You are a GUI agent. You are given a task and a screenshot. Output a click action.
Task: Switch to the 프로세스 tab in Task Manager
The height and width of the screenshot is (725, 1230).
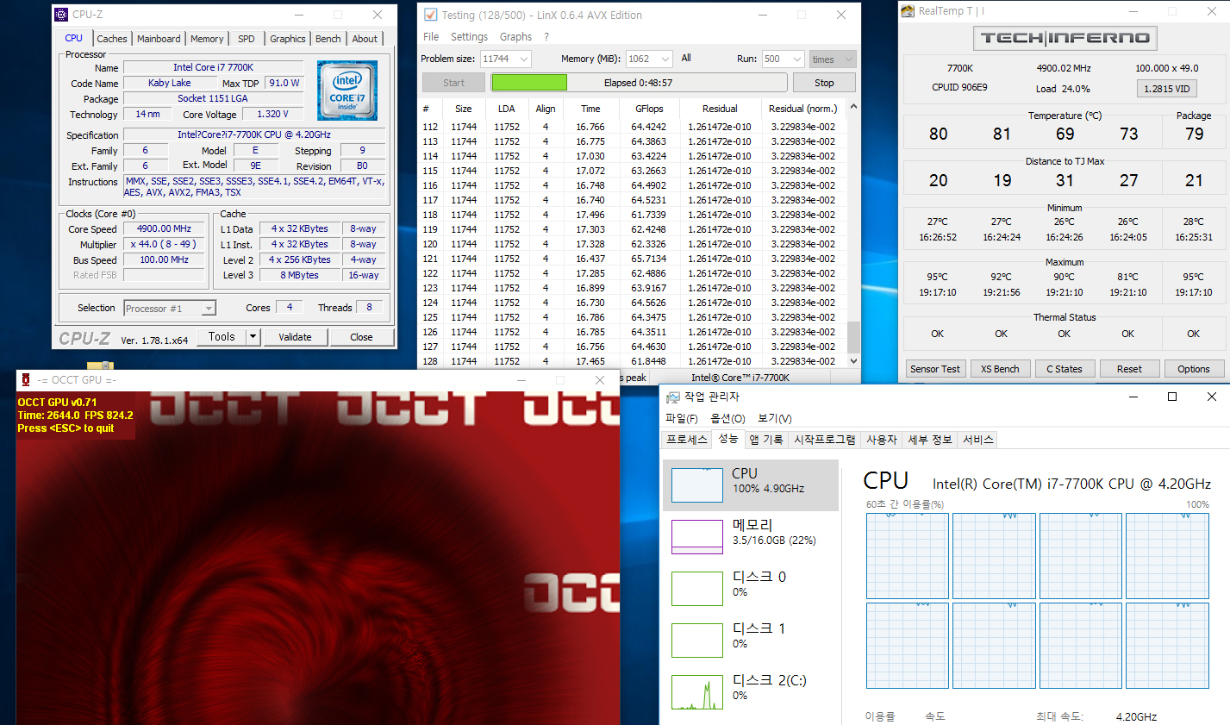click(x=687, y=440)
